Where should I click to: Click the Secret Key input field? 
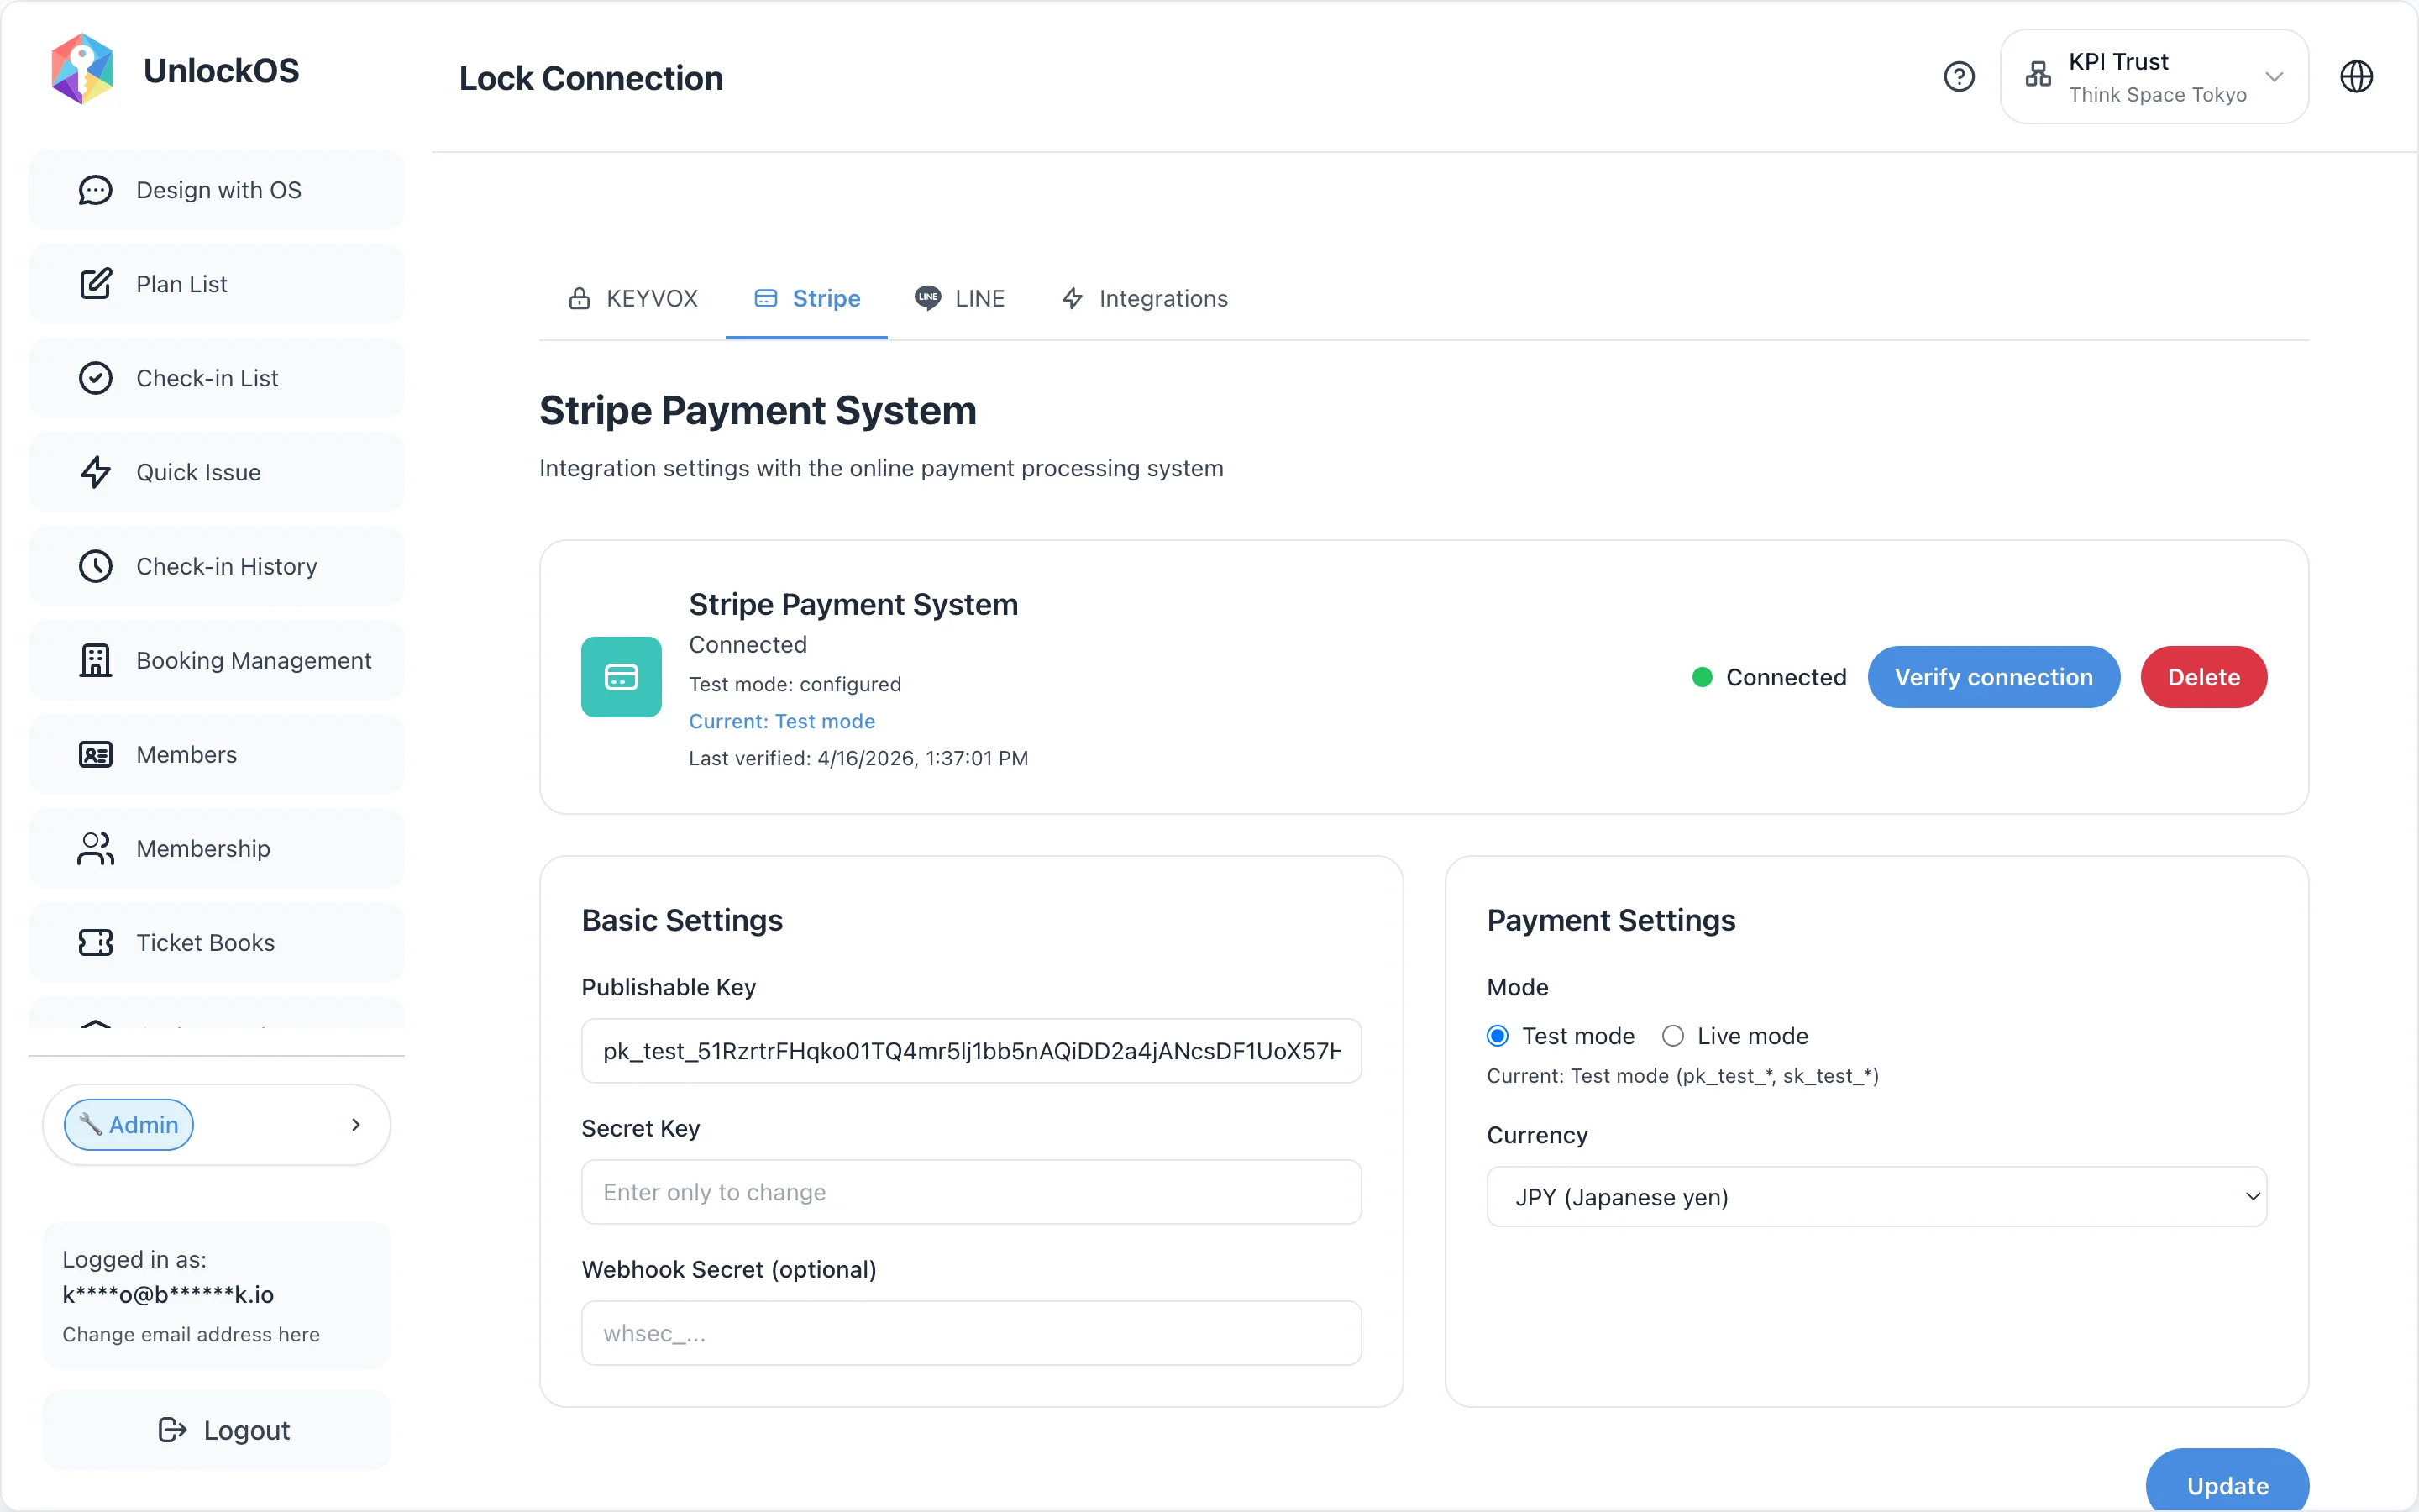(971, 1192)
